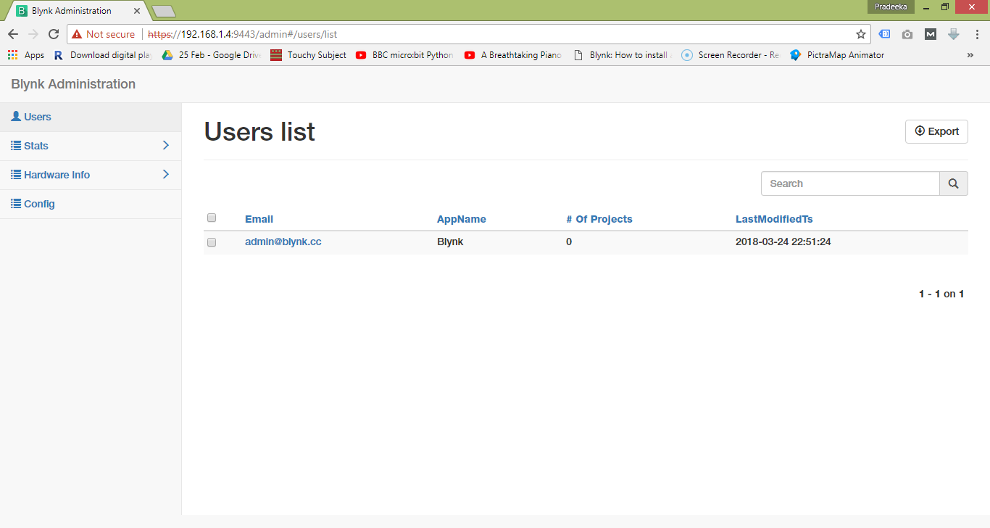Click the M extension icon
The image size is (990, 528).
[x=931, y=34]
